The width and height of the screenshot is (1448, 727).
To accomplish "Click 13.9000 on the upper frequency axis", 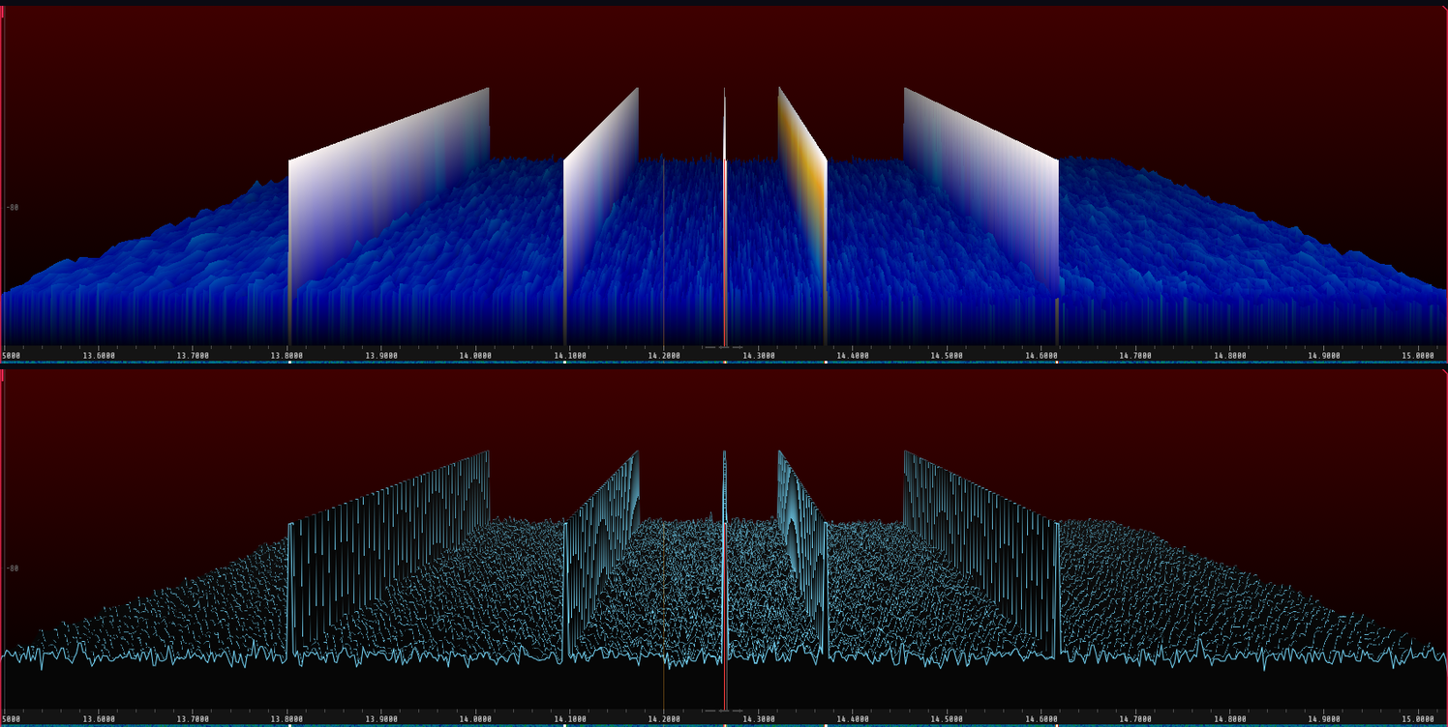I will click(x=381, y=356).
